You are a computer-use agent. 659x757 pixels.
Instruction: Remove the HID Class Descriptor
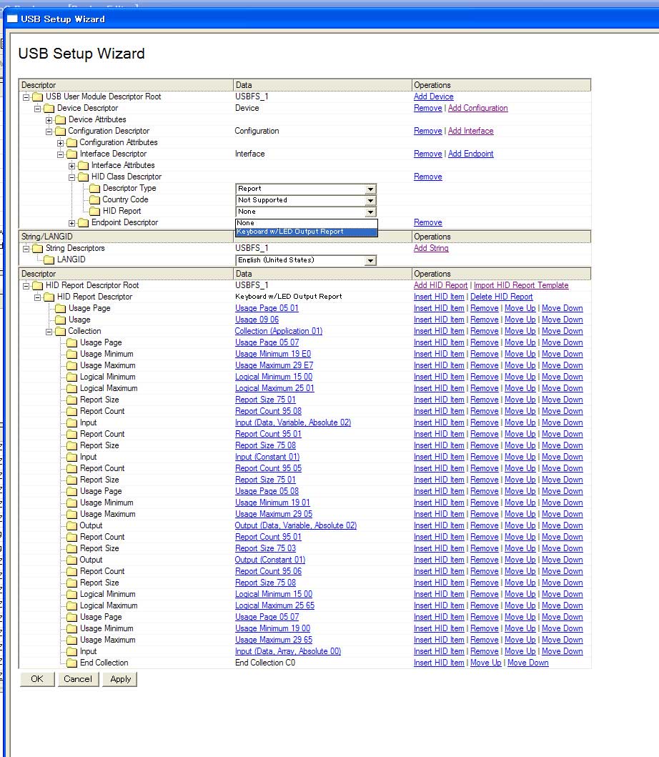pyautogui.click(x=427, y=177)
